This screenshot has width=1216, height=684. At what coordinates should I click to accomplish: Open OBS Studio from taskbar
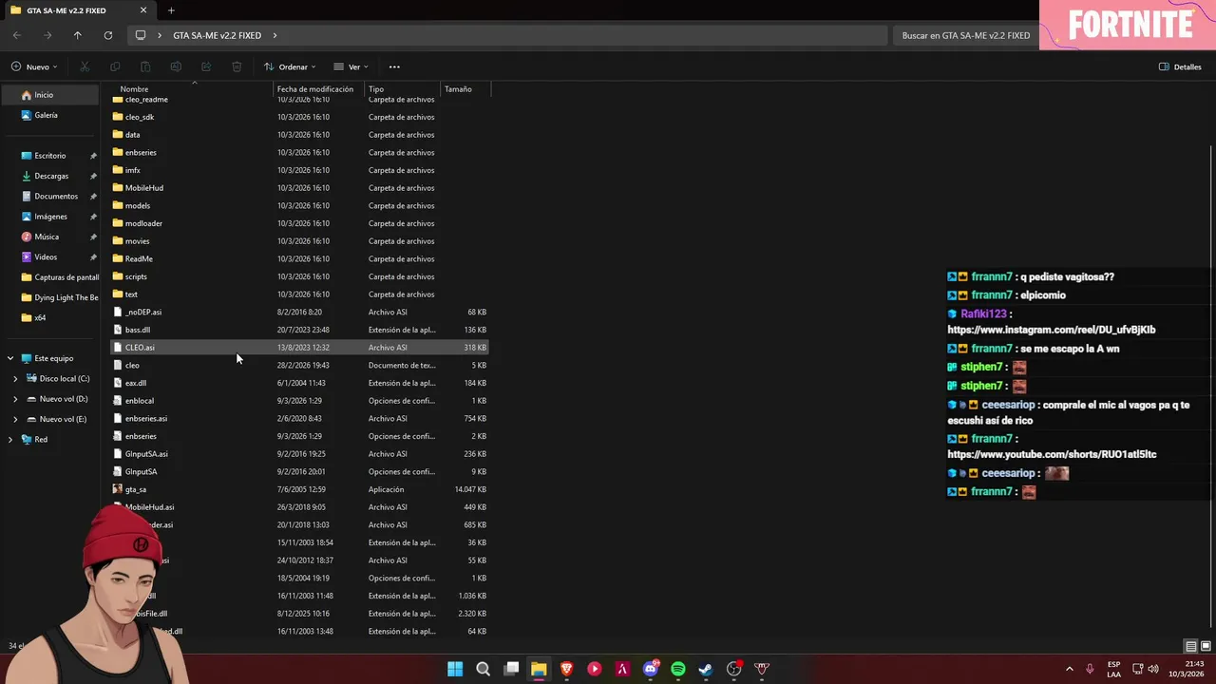733,669
